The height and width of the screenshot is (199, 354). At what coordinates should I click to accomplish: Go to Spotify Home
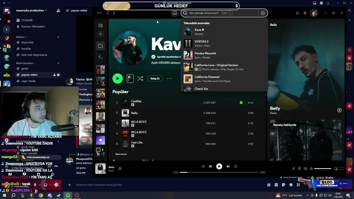[175, 13]
